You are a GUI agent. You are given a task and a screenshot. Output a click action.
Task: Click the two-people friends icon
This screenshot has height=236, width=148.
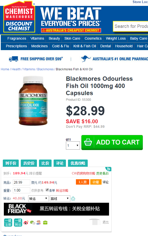point(39,222)
